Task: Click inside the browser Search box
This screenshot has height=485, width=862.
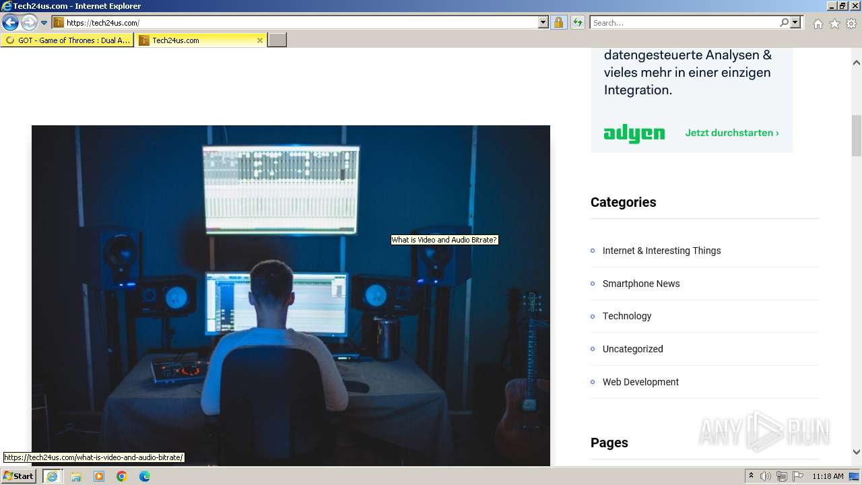Action: point(684,22)
